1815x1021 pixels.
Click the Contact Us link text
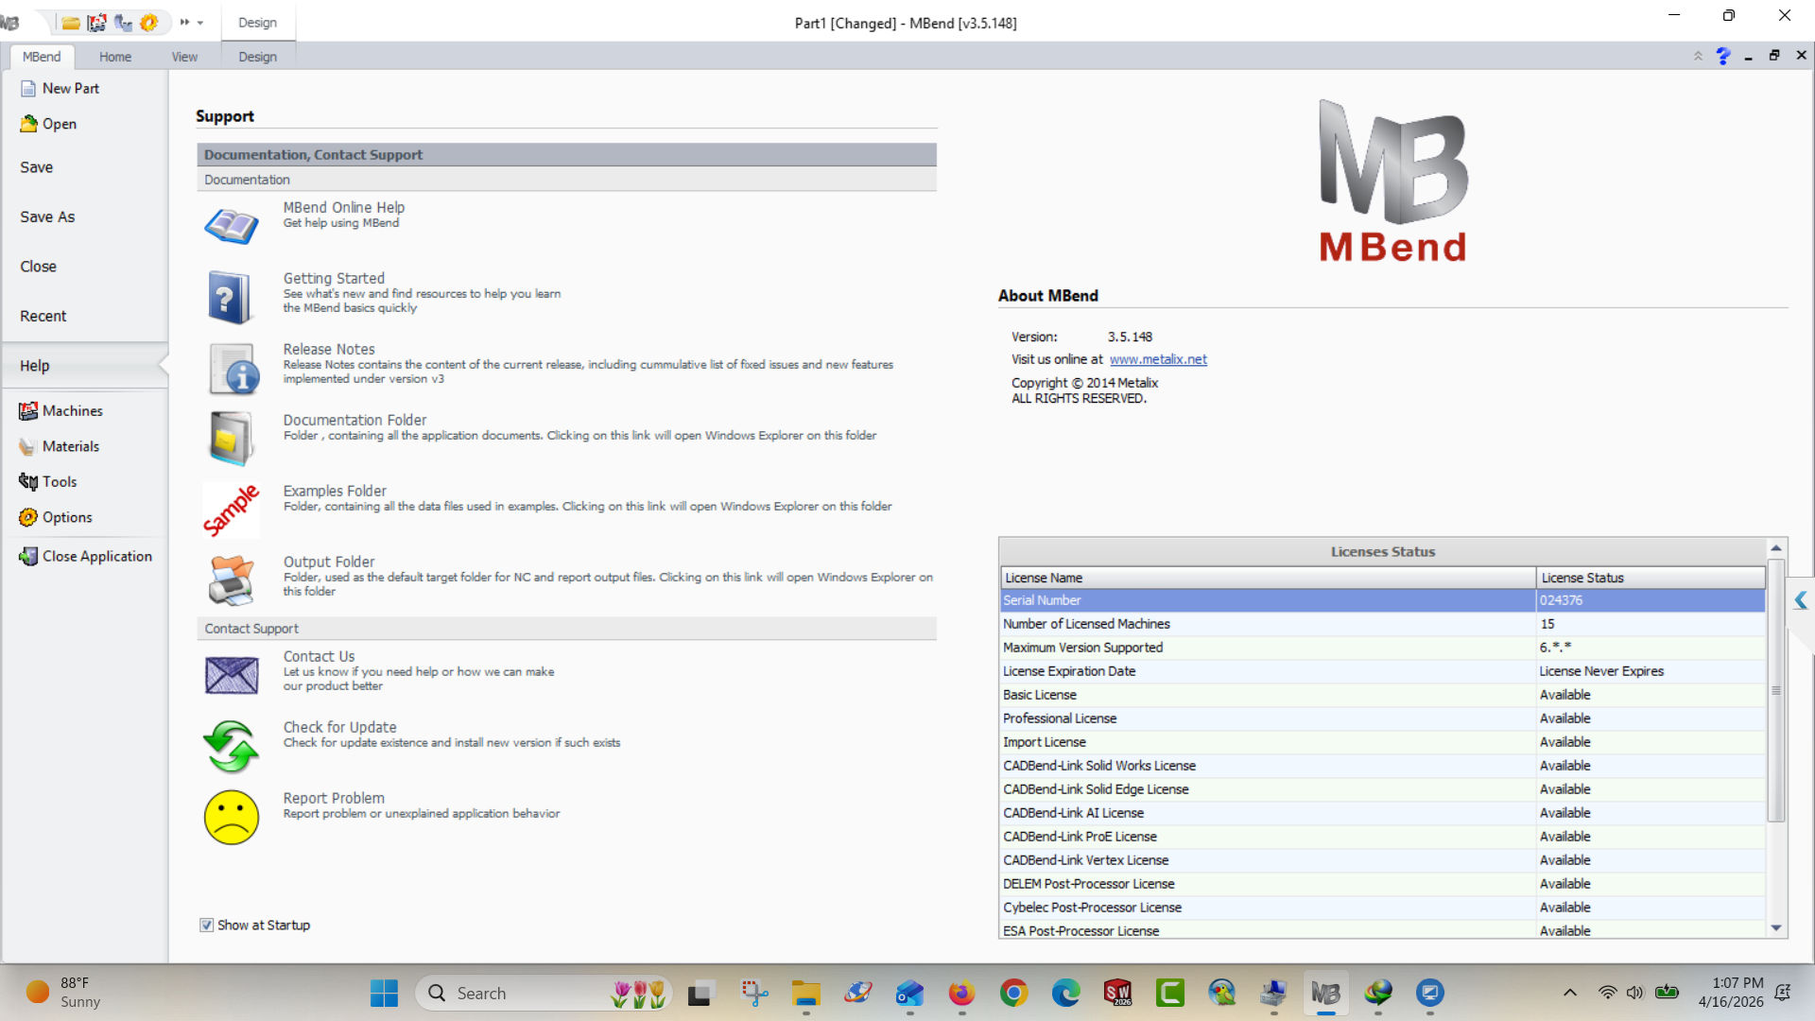320,656
